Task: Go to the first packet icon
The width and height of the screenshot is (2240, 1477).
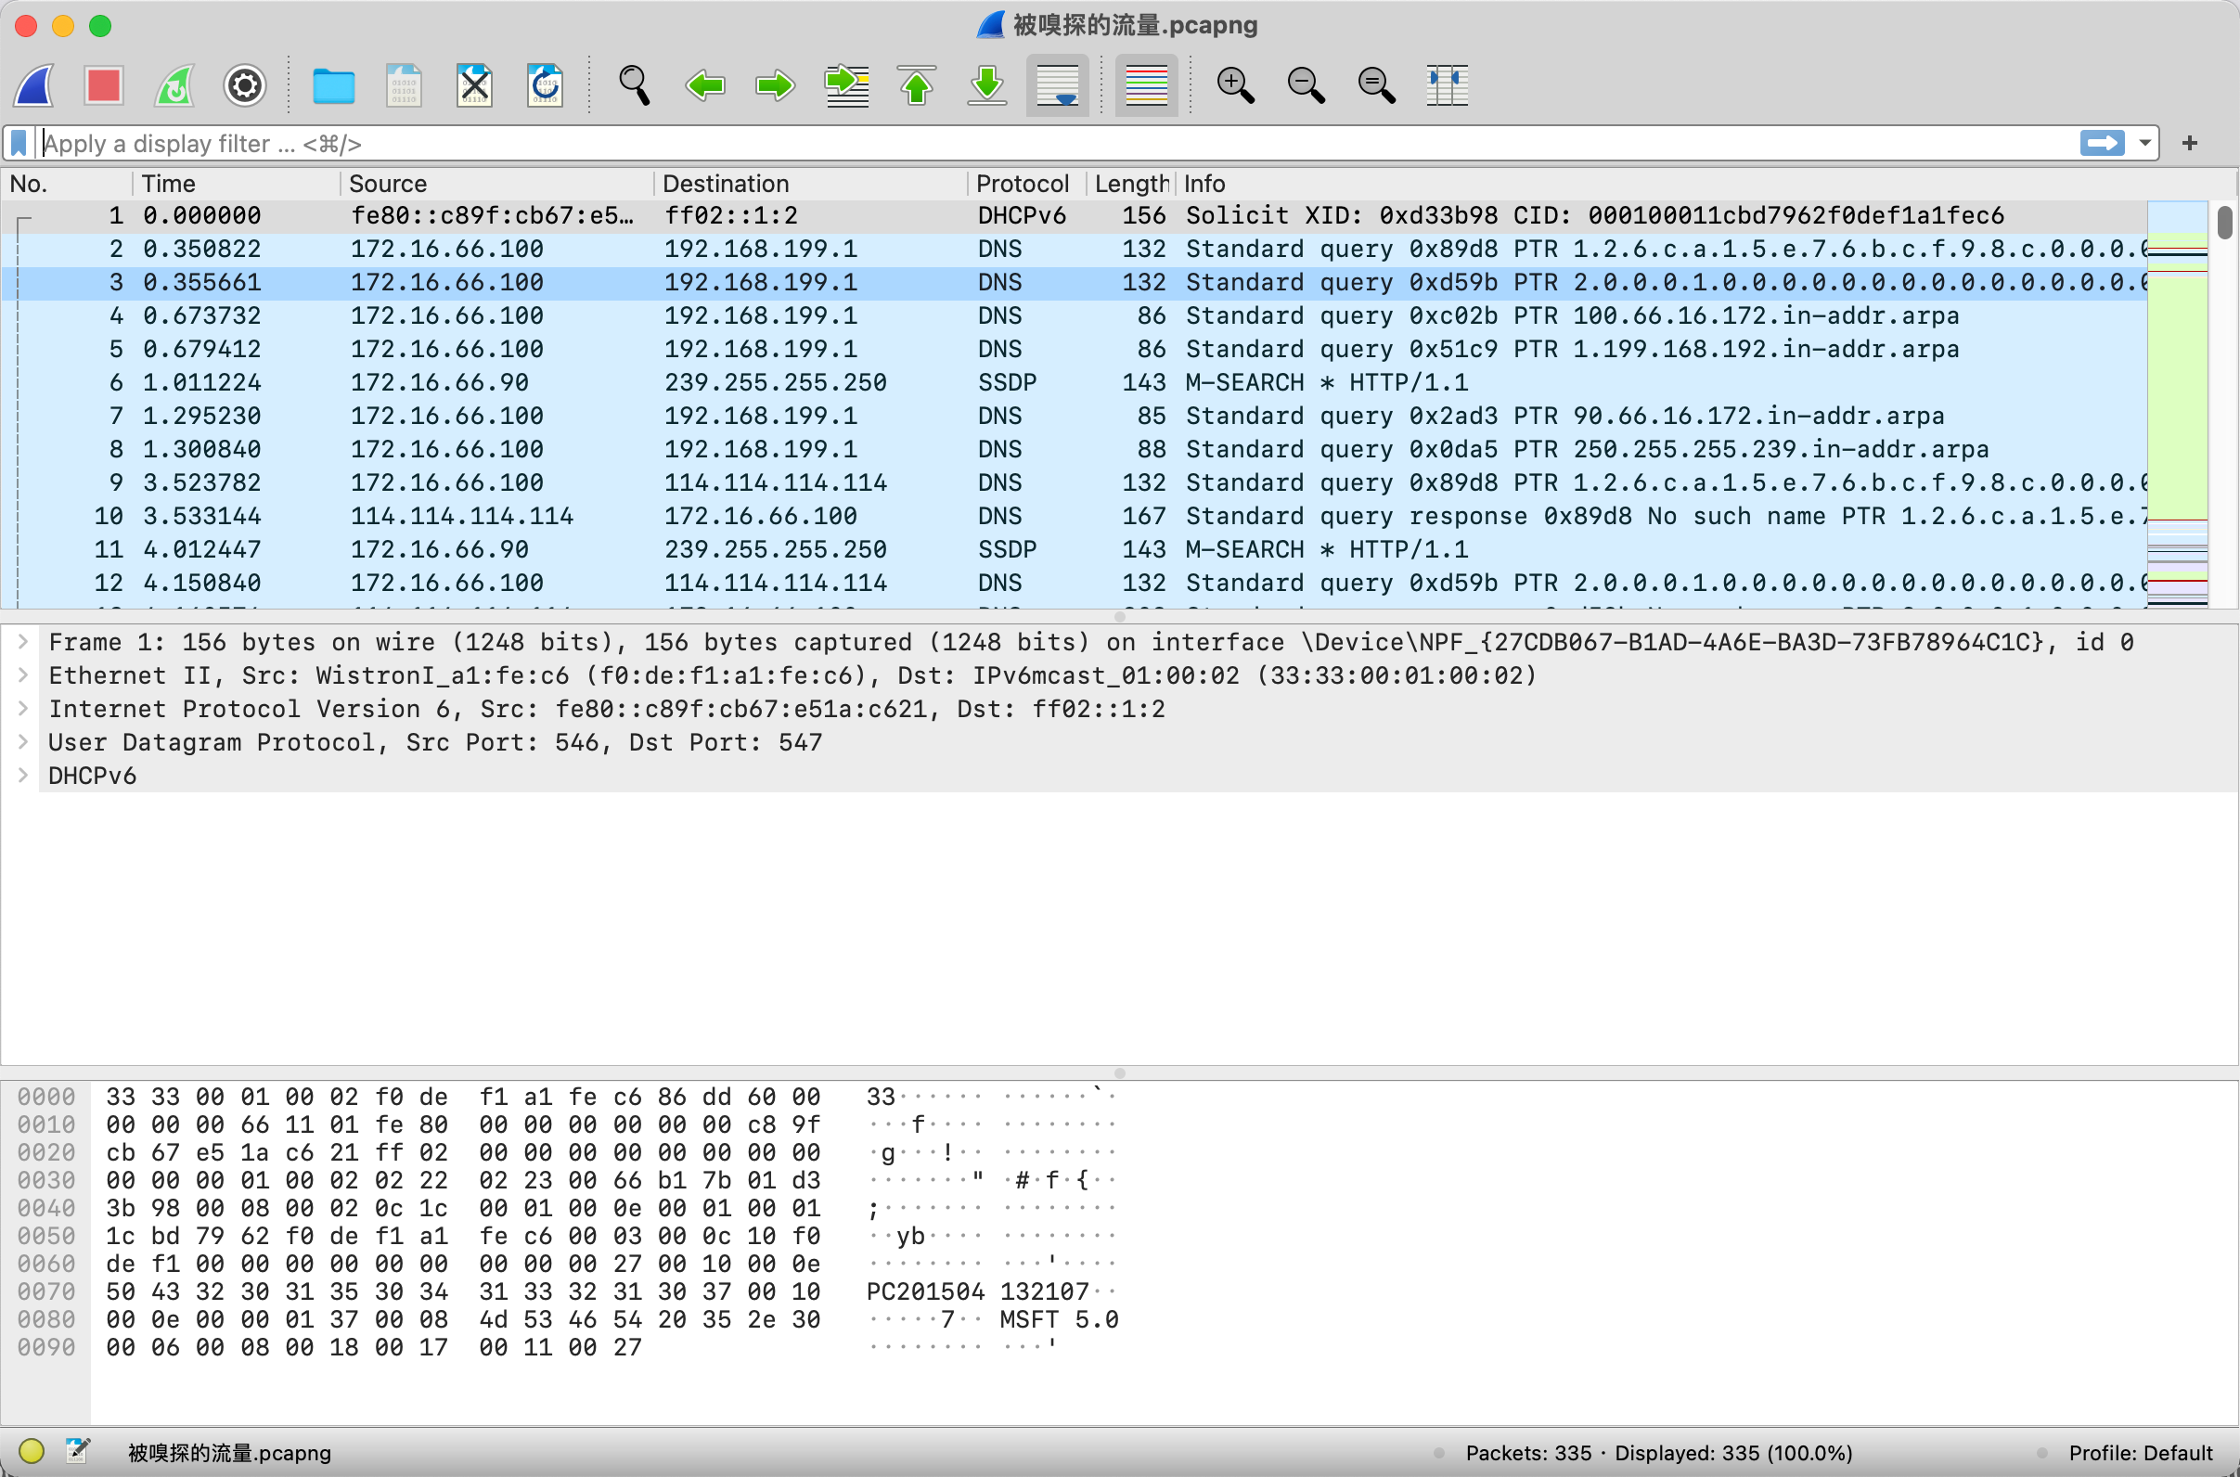Action: (917, 85)
